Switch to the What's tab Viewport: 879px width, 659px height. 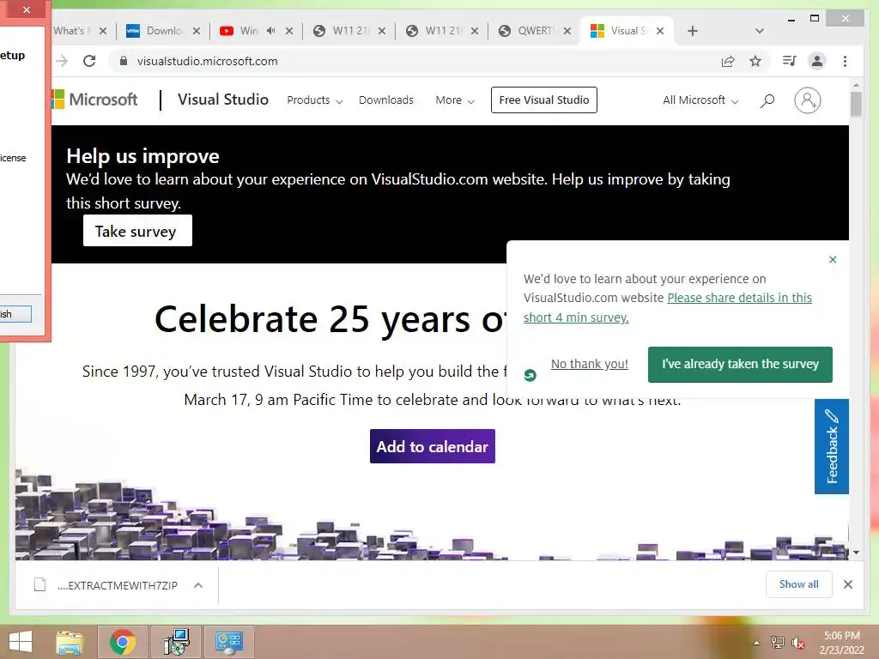point(72,31)
